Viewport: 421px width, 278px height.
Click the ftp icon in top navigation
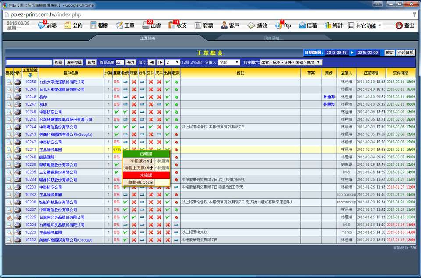(x=278, y=25)
